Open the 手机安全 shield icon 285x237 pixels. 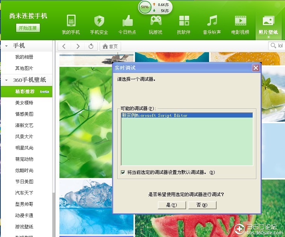point(99,21)
